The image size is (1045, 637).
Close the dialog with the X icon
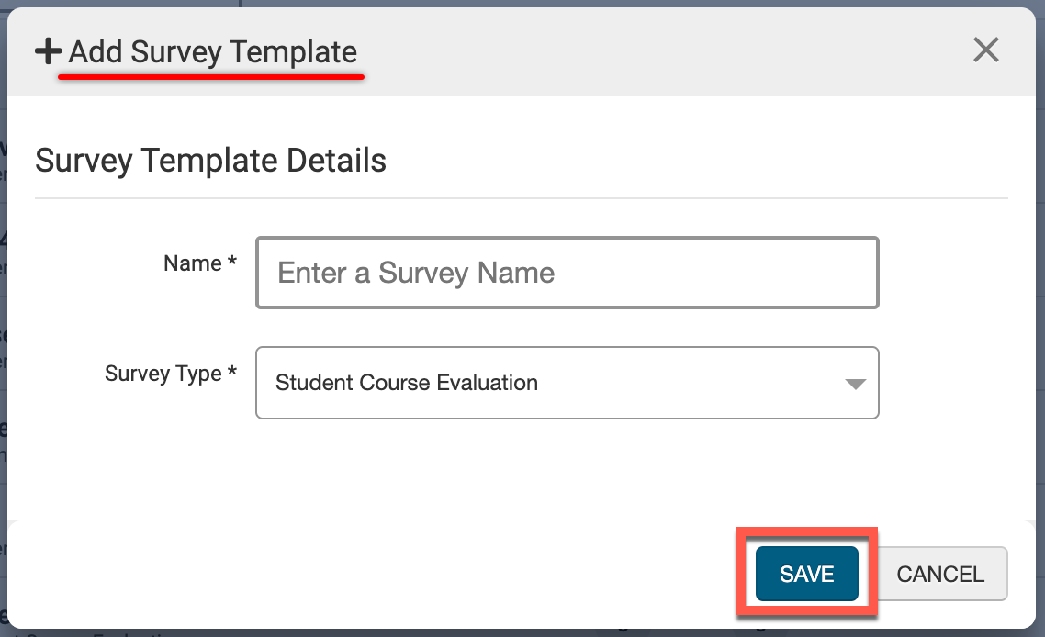coord(985,50)
